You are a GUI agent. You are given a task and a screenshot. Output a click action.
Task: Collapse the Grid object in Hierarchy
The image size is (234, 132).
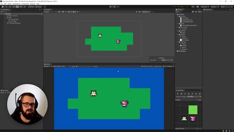point(6,18)
